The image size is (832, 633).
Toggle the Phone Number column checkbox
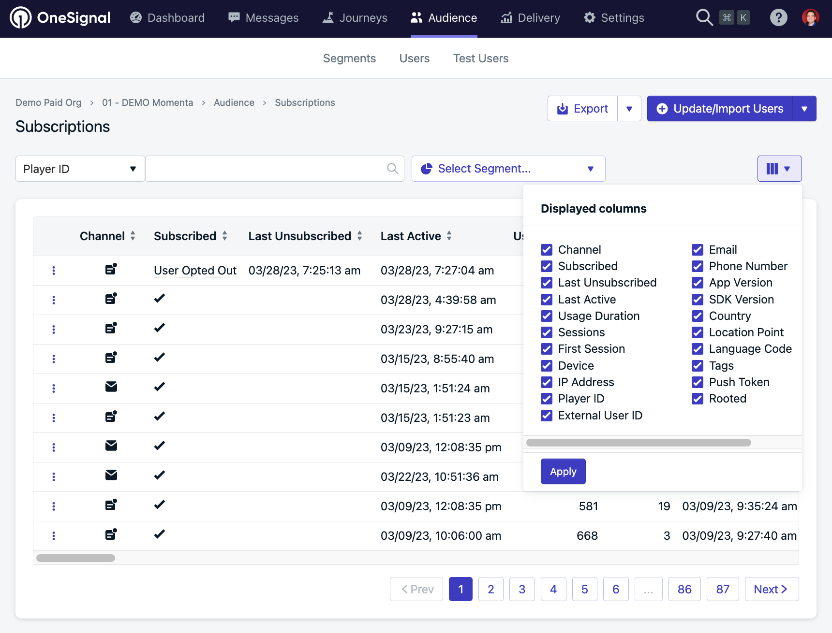click(x=698, y=266)
